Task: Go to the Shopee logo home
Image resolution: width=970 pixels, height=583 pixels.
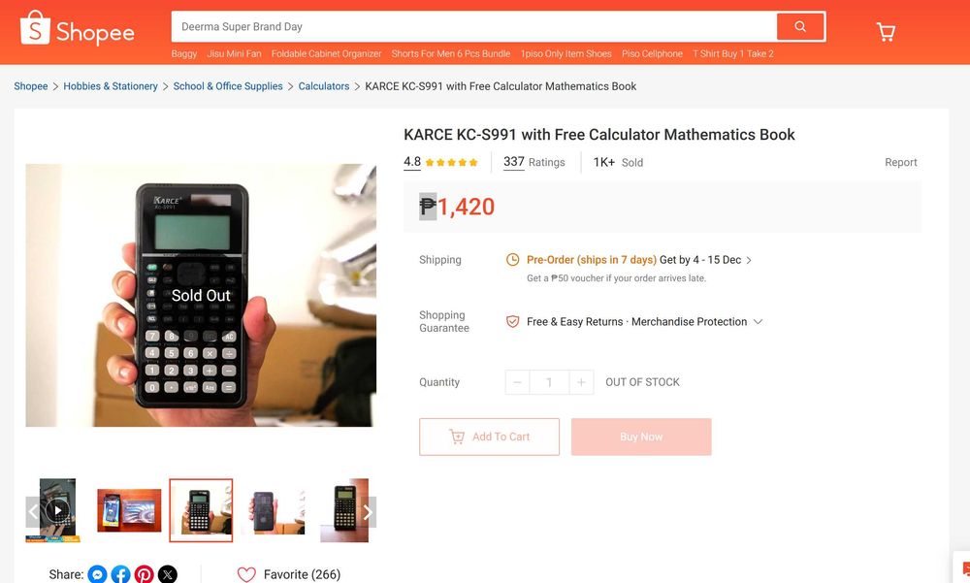Action: click(x=78, y=29)
